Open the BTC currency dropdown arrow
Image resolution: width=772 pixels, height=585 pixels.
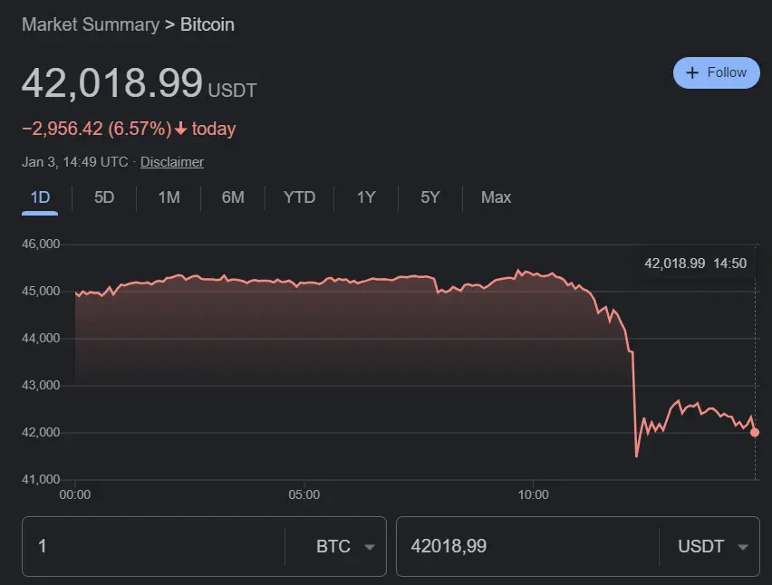tap(370, 547)
